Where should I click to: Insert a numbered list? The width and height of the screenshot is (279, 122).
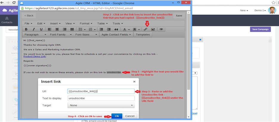pos(91,30)
